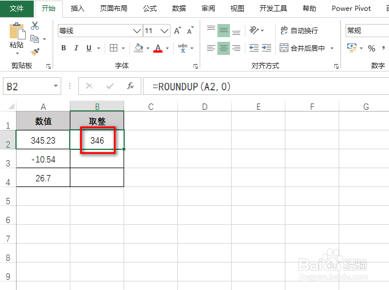Switch to the 数据 tab
The width and height of the screenshot is (389, 290).
pos(179,9)
